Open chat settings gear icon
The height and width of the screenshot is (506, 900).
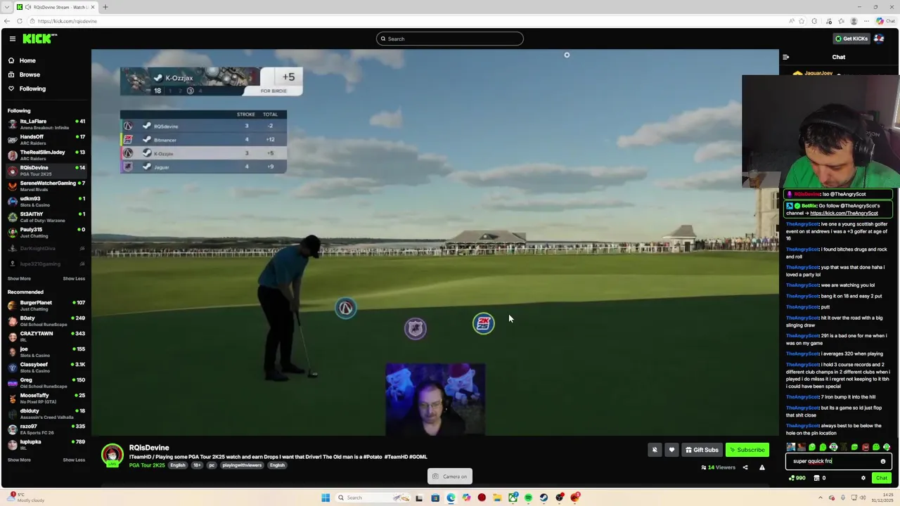pos(863,478)
